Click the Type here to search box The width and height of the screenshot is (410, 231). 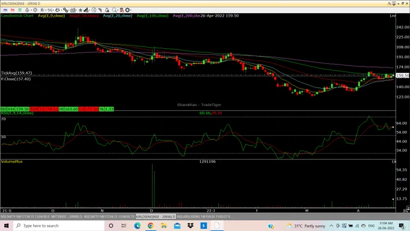coord(59,226)
